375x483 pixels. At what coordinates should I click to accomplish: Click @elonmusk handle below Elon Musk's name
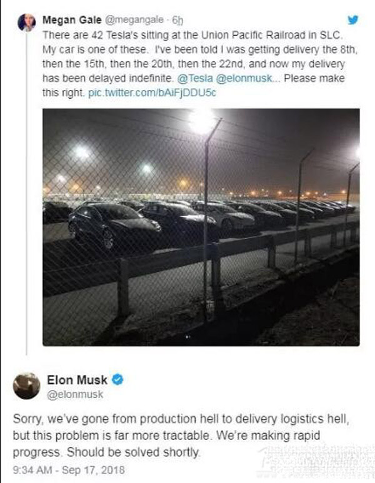pyautogui.click(x=76, y=394)
